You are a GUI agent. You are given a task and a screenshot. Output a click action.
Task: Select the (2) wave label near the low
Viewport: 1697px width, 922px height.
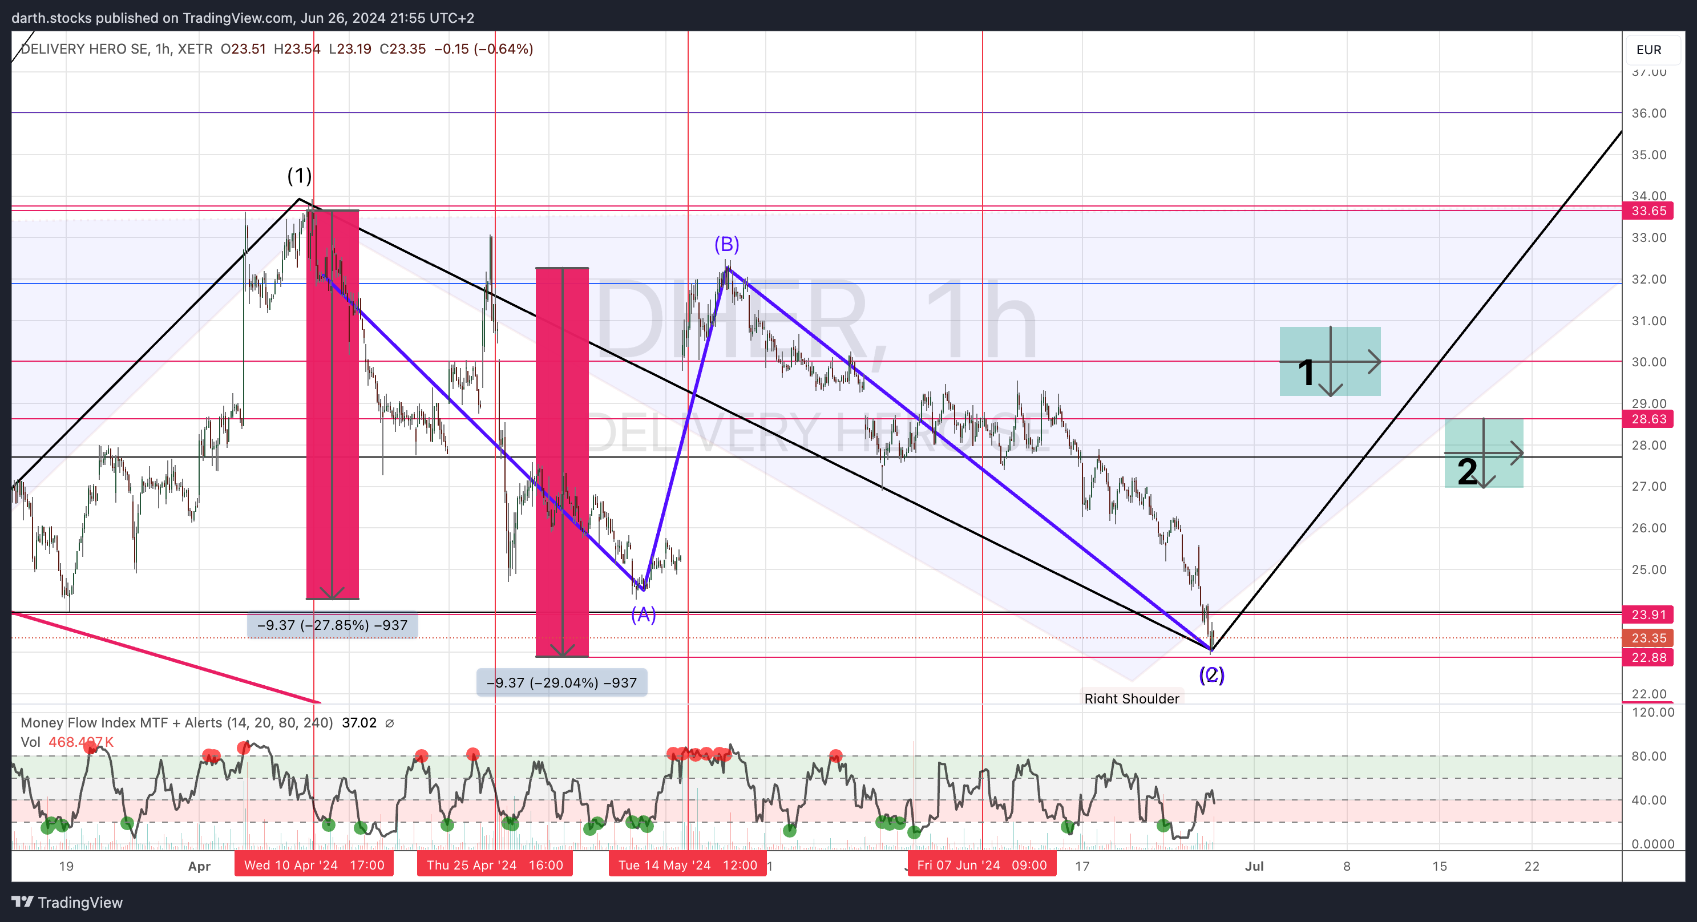[1211, 674]
